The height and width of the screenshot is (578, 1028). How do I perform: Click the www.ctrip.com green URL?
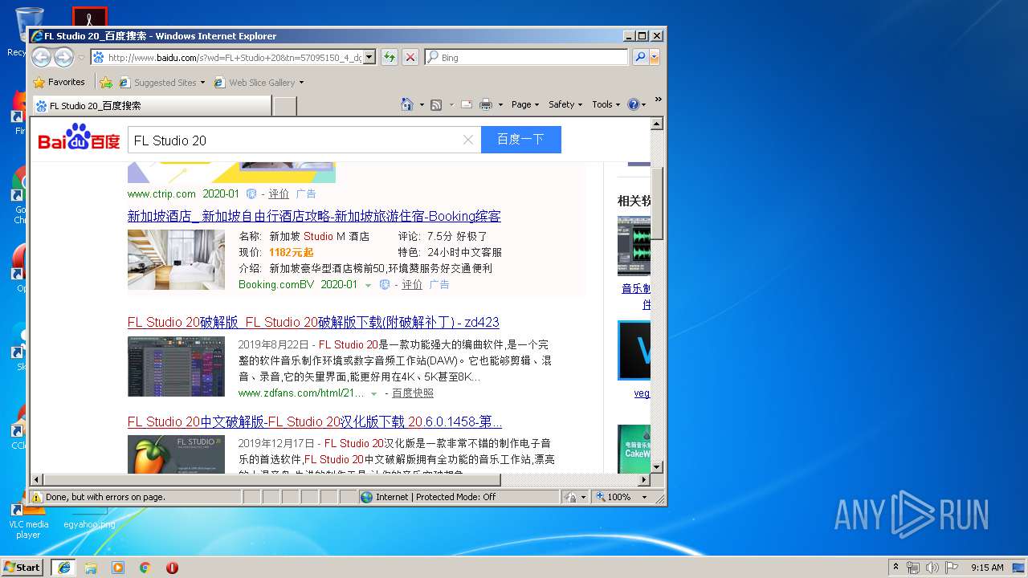pyautogui.click(x=161, y=193)
